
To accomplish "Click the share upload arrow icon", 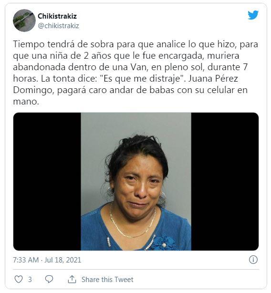I will pos(72,279).
